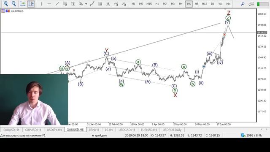This screenshot has height=152, width=270.
Task: Switch chart to H4 timeframe
Action: point(181,4)
